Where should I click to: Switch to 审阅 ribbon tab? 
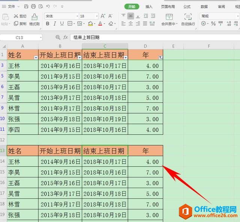click(x=221, y=7)
